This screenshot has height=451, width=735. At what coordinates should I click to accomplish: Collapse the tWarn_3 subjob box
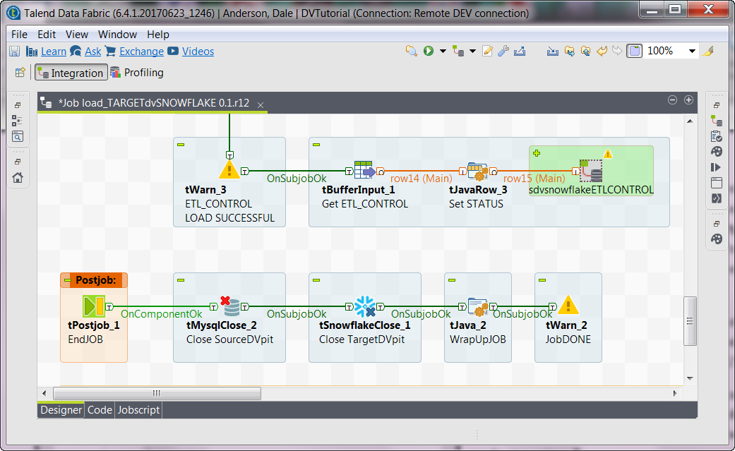(x=181, y=145)
